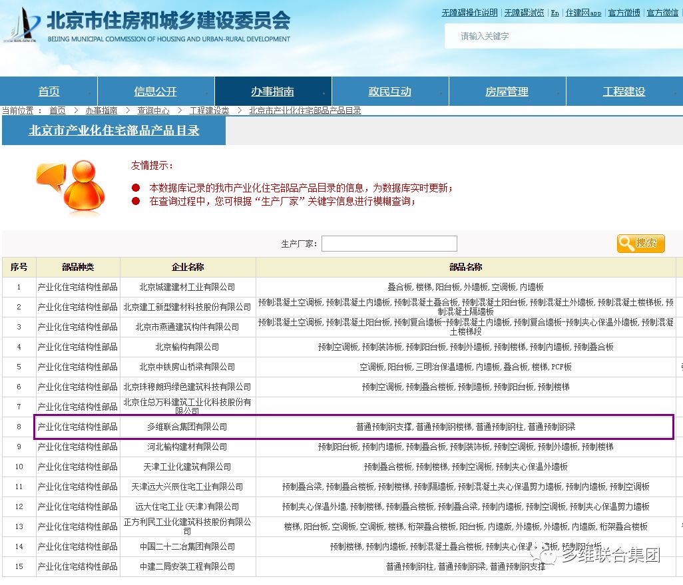Select company 河北榆构建材有限公司
Viewport: 683px width, 585px height.
pos(187,447)
